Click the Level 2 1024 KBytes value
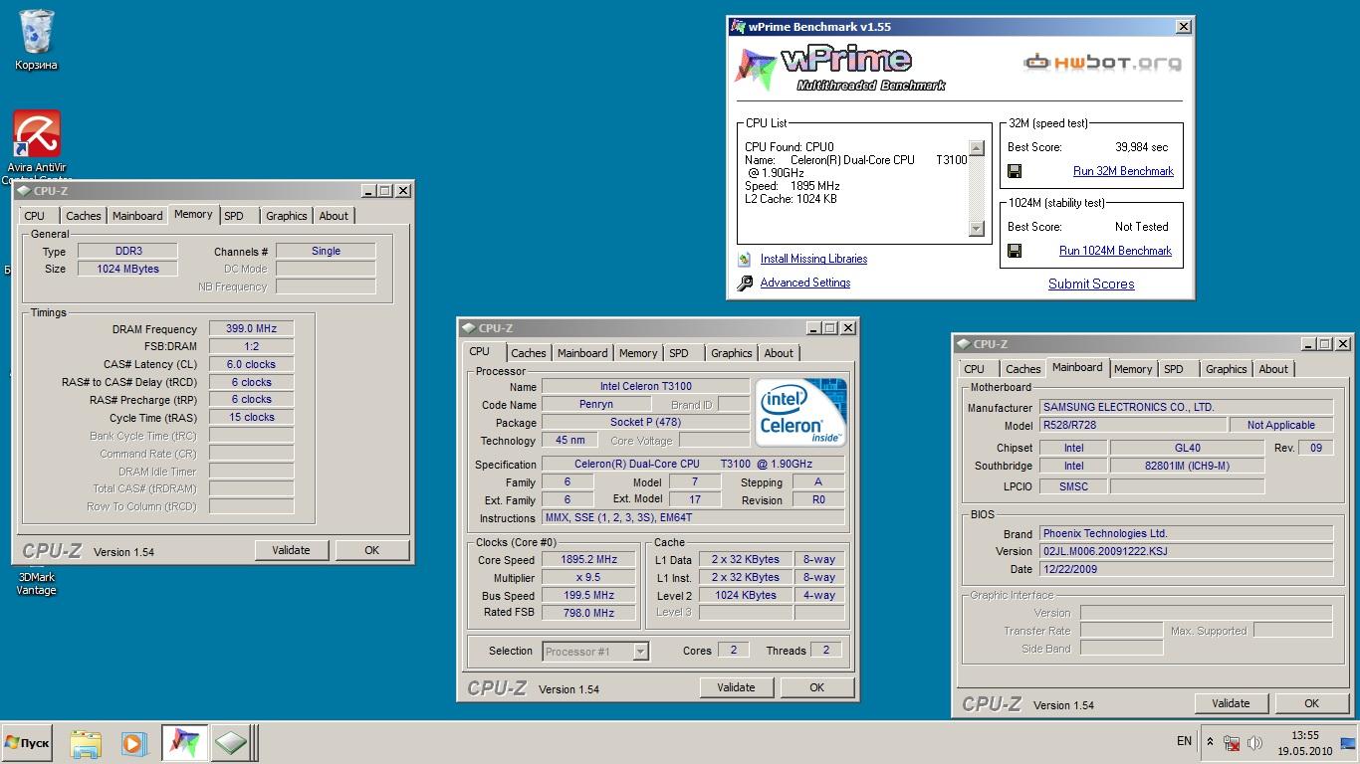This screenshot has width=1360, height=764. pyautogui.click(x=746, y=596)
